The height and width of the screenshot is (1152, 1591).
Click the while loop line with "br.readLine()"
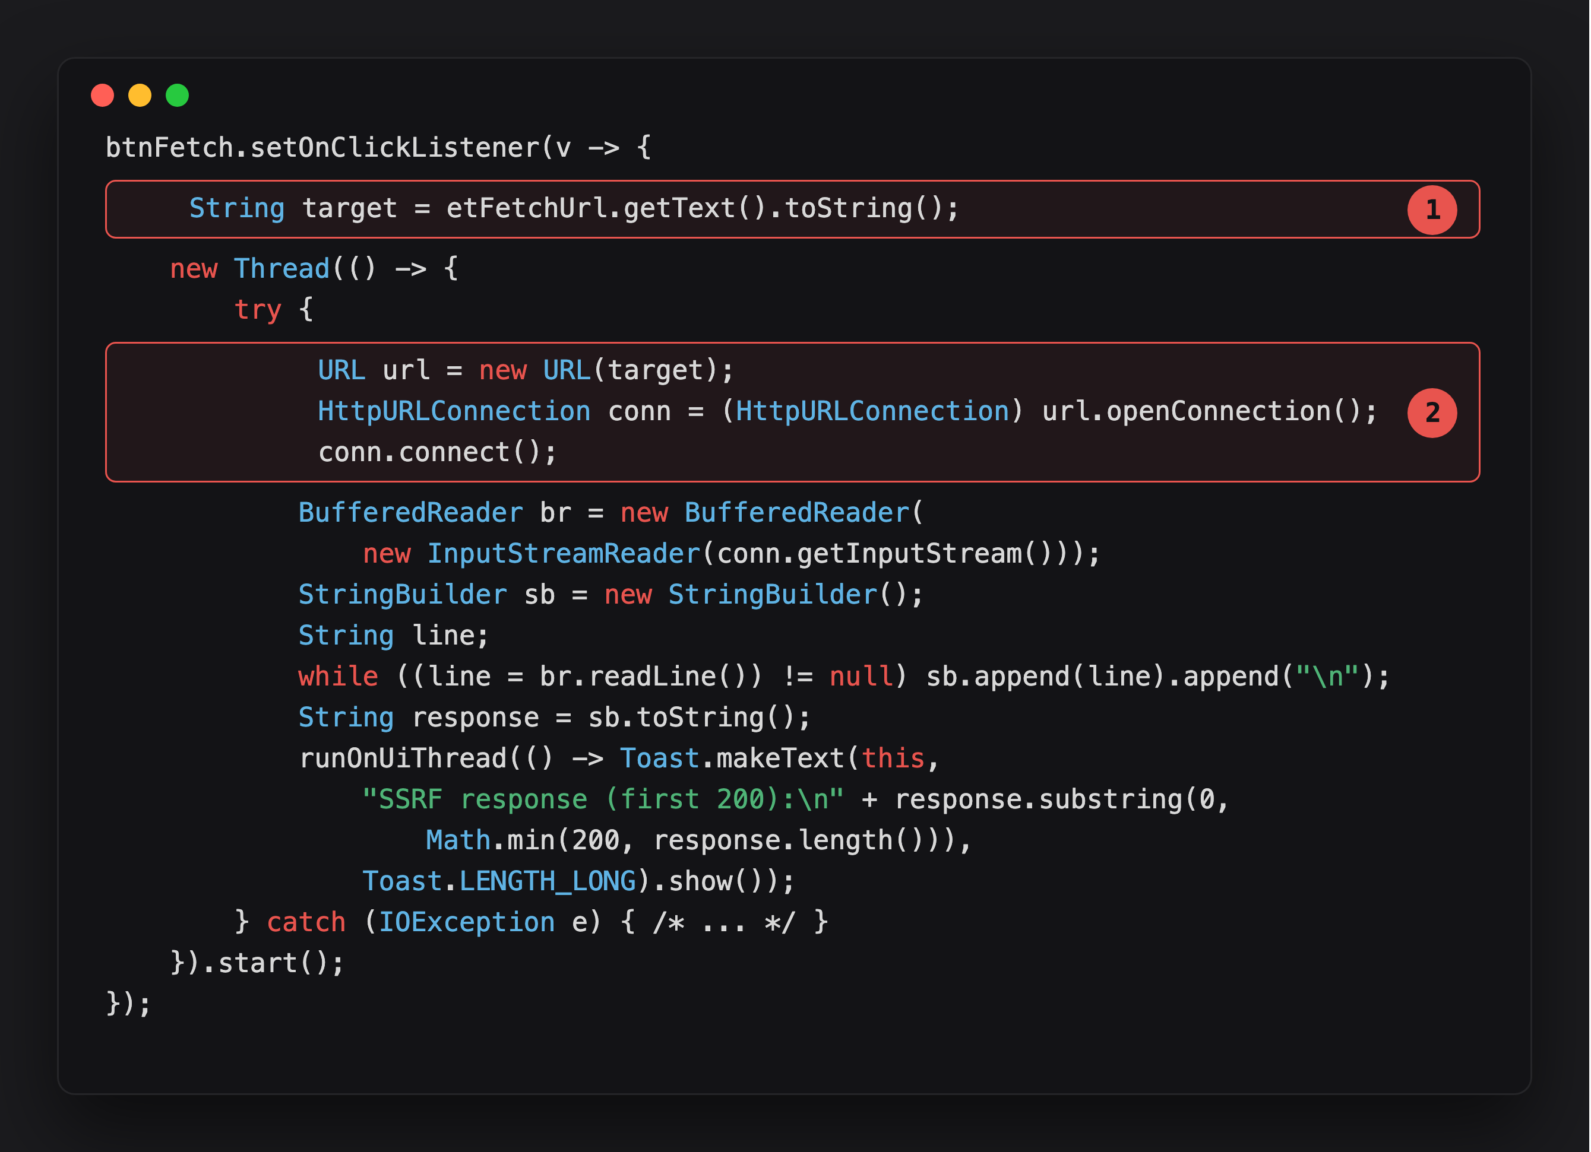[x=844, y=677]
